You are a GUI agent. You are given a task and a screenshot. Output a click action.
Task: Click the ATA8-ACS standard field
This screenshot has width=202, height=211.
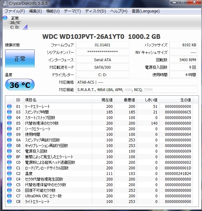[137, 82]
